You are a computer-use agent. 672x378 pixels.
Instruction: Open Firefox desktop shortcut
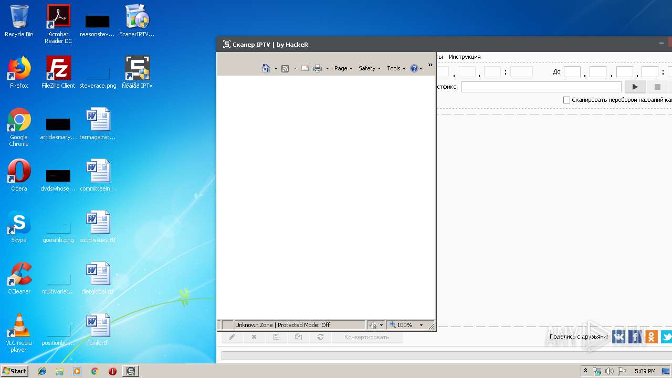19,72
